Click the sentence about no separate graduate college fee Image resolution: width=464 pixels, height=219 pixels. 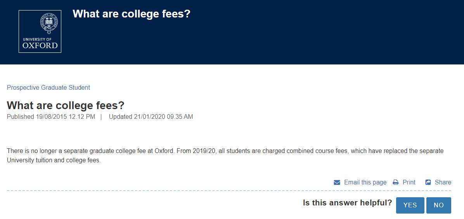[x=90, y=151]
